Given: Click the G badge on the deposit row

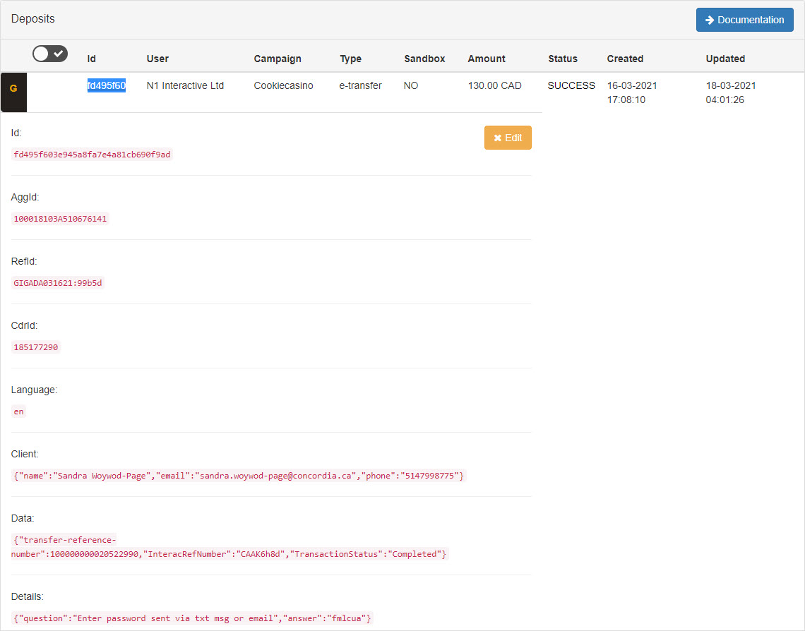Looking at the screenshot, I should [x=13, y=92].
